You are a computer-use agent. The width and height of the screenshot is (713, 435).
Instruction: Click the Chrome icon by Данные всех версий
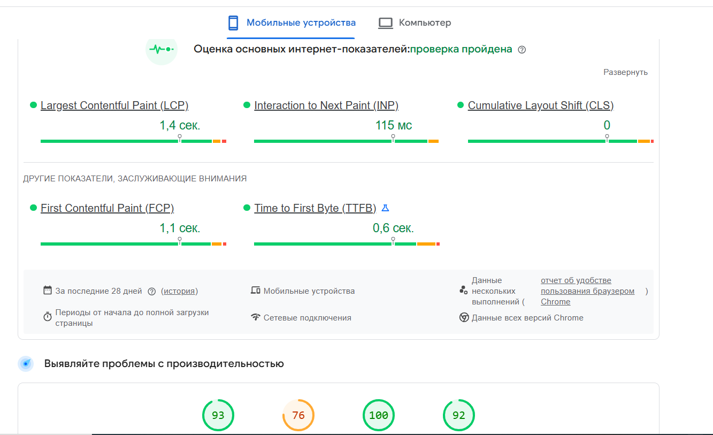click(464, 317)
